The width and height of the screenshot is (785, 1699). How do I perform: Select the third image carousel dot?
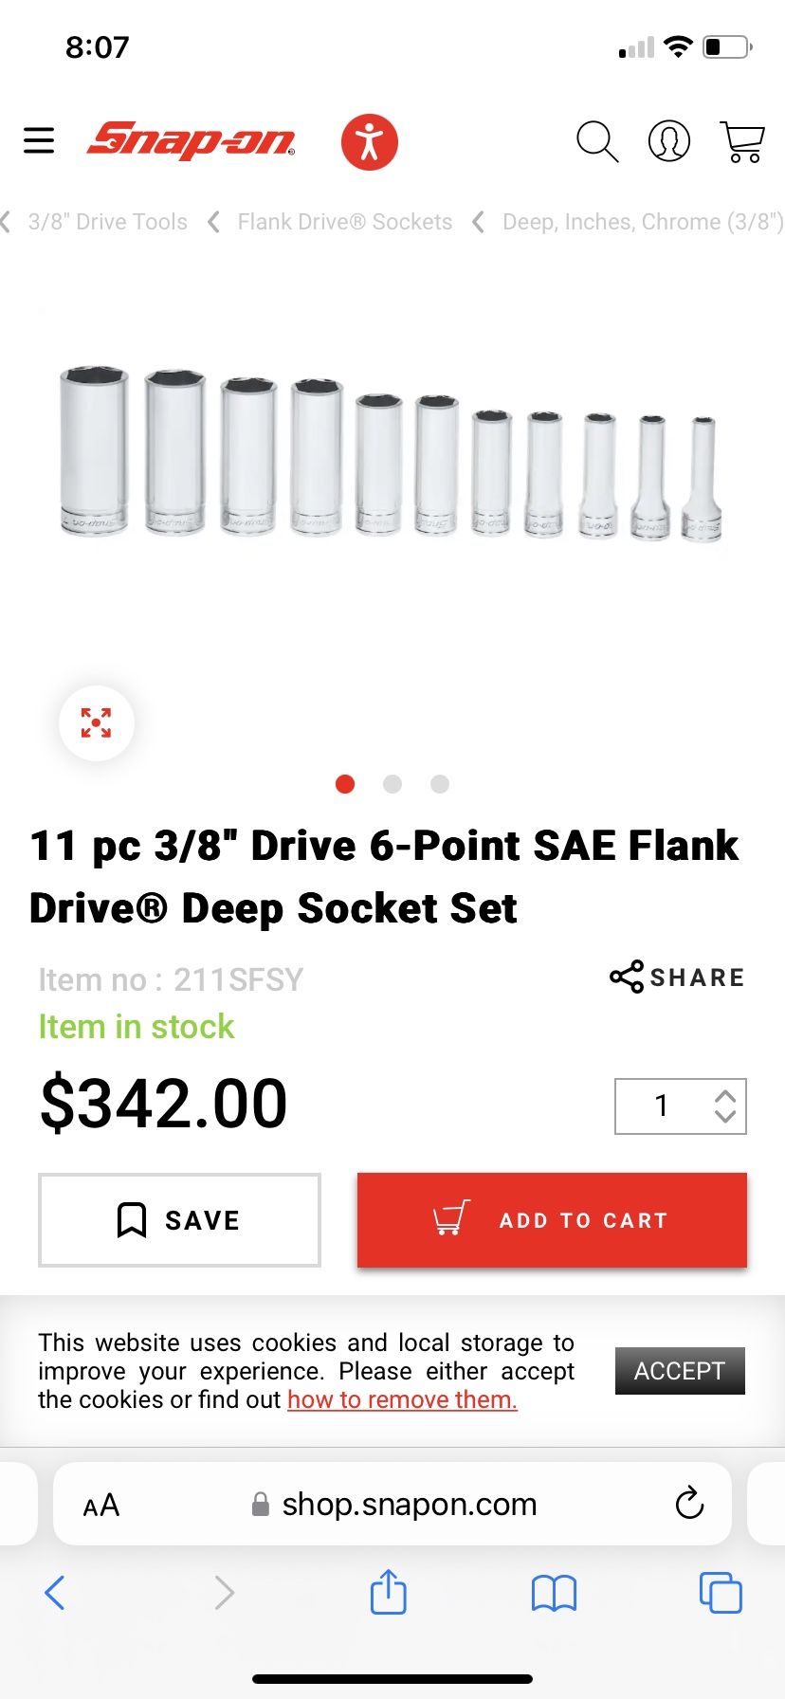coord(439,784)
